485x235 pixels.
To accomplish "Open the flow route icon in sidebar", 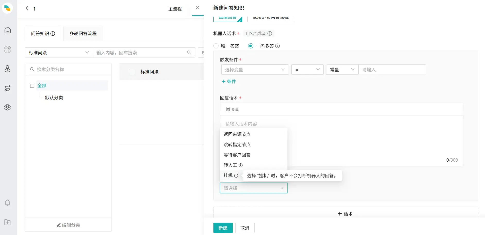I will tap(7, 88).
